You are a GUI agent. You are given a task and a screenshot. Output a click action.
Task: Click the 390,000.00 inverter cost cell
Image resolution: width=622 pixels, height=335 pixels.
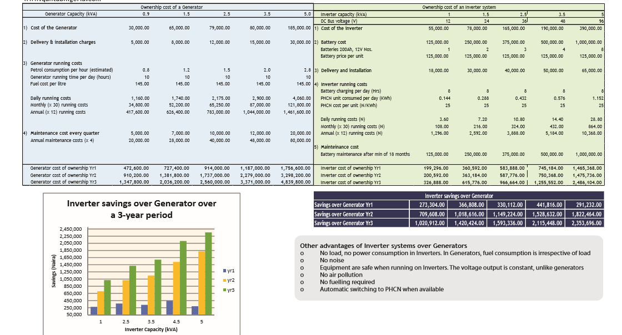590,28
